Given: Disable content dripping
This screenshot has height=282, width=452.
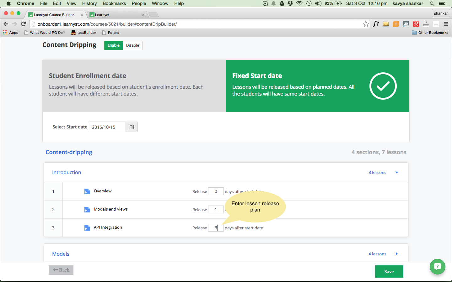Looking at the screenshot, I should [132, 45].
